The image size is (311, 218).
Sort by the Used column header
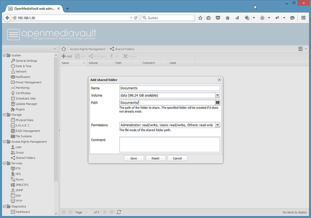(182, 63)
